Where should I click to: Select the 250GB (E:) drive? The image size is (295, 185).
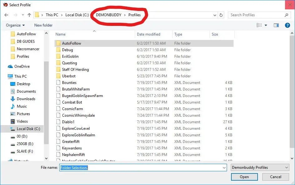(22, 144)
